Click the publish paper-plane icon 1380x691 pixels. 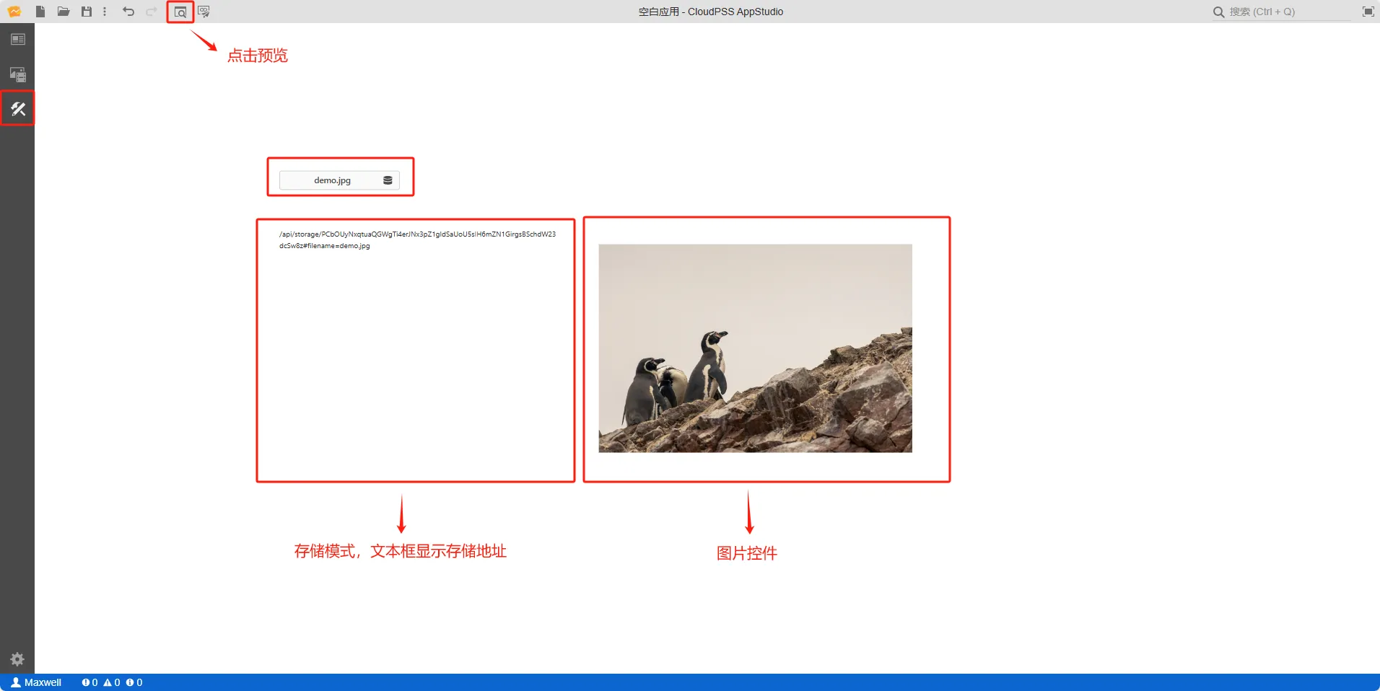204,12
